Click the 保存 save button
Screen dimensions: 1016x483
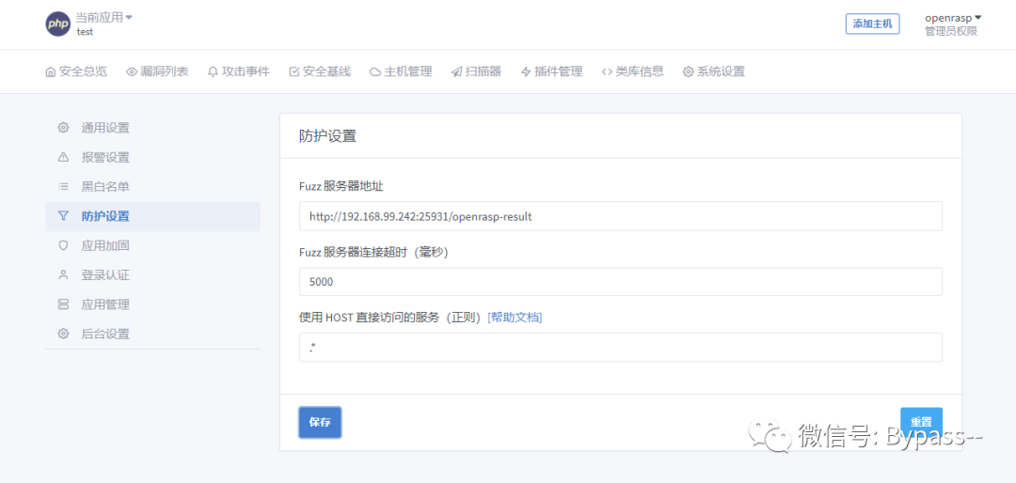tap(320, 422)
